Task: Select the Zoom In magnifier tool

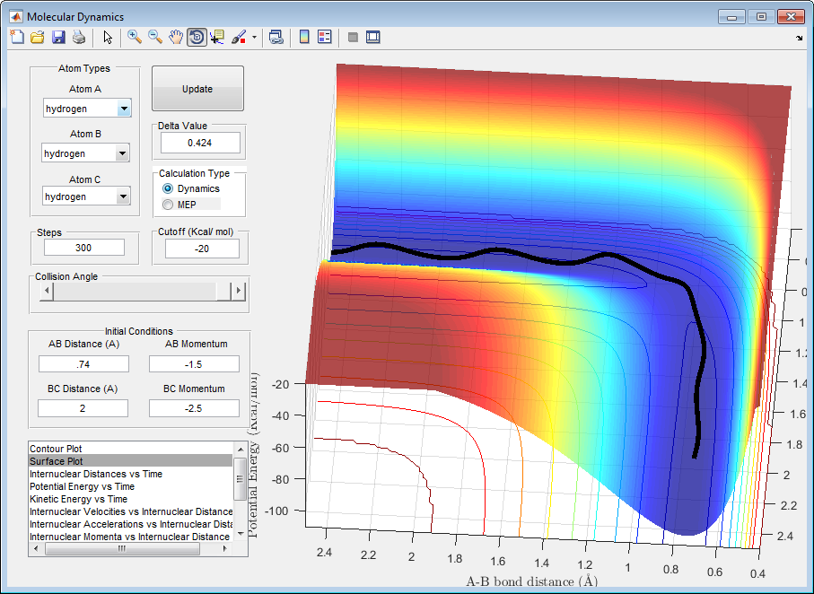Action: [135, 37]
